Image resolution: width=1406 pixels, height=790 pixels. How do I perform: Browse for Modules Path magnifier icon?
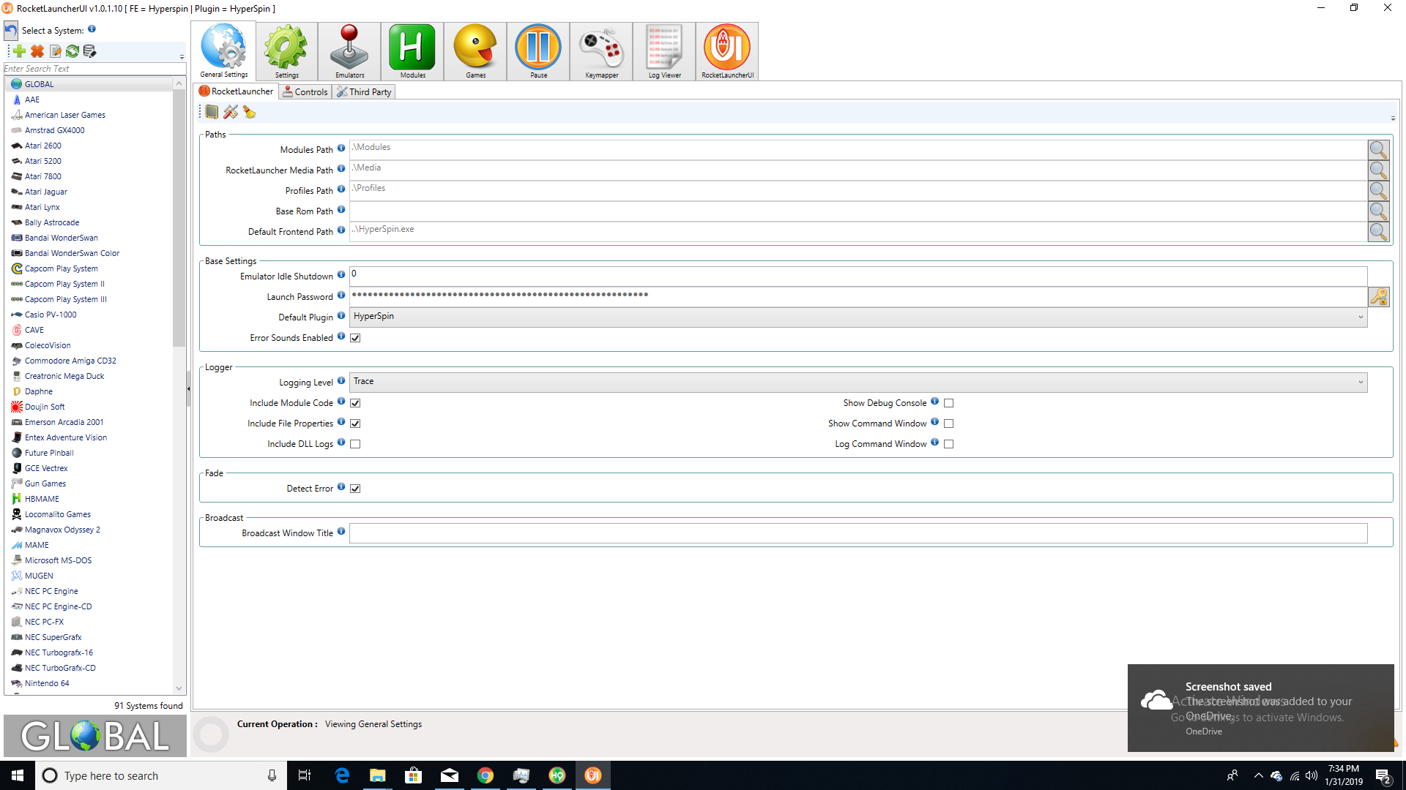(1378, 150)
